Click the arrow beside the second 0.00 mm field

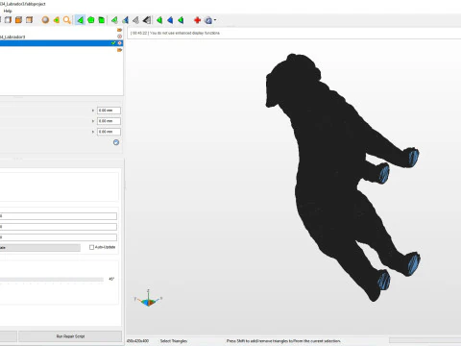93,121
